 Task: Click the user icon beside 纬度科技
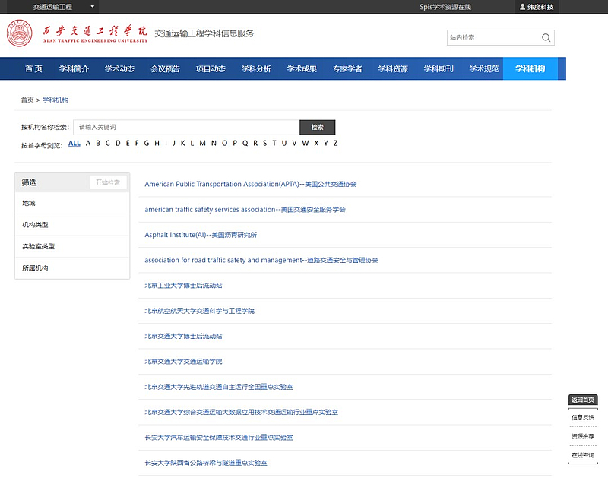click(x=521, y=7)
